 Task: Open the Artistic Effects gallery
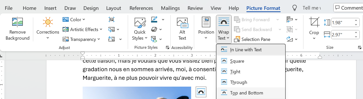pos(82,29)
